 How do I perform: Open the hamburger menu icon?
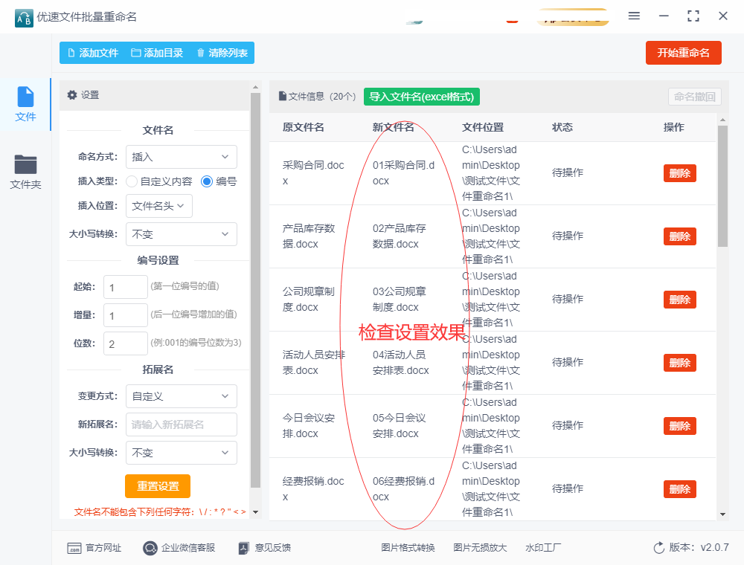pos(634,16)
